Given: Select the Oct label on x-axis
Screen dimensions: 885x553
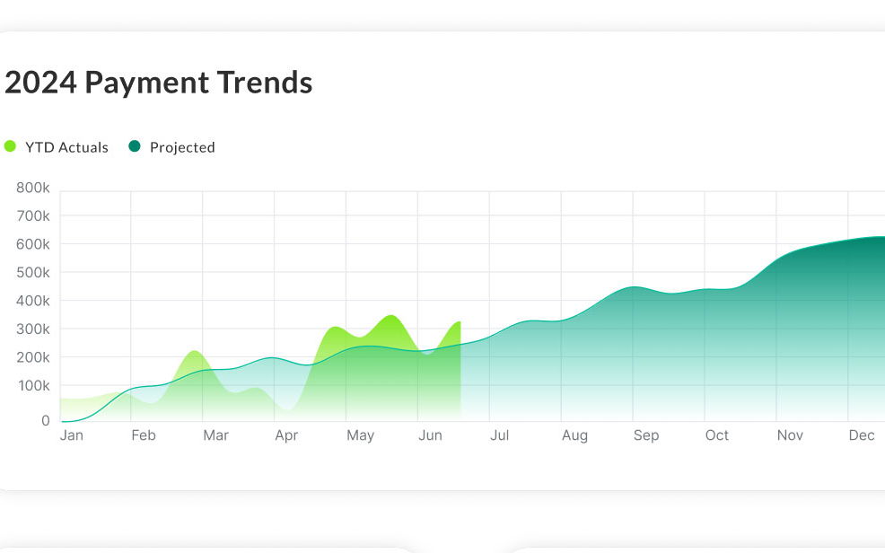Looking at the screenshot, I should click(717, 435).
